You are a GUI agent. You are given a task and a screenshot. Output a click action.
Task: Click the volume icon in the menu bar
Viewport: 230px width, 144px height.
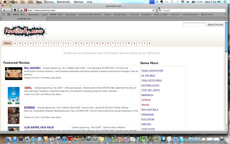tap(188, 2)
